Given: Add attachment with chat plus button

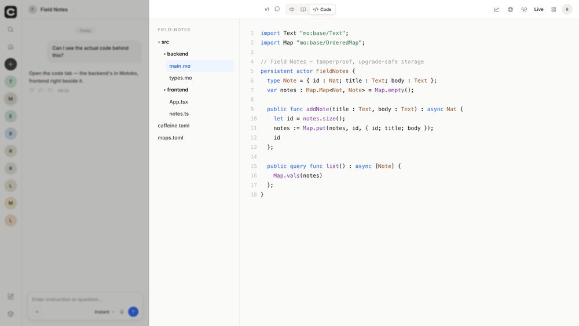Looking at the screenshot, I should click(36, 312).
